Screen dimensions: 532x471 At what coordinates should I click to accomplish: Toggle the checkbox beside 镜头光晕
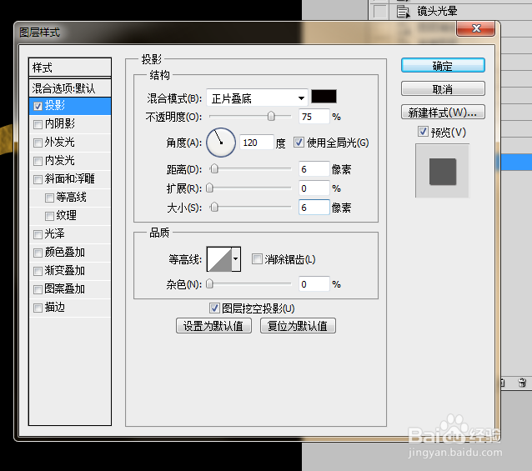[x=379, y=11]
